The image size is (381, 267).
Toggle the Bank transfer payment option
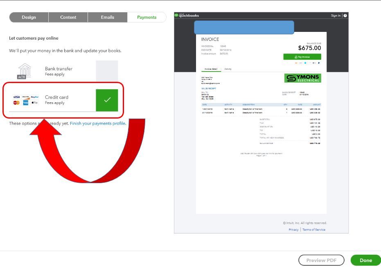107,71
